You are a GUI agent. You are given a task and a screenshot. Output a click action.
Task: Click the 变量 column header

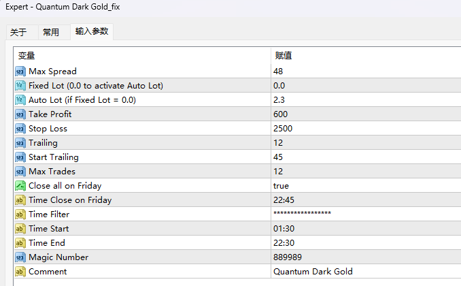click(27, 55)
